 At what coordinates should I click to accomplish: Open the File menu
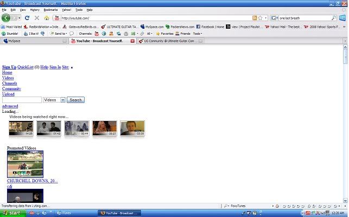(x=4, y=10)
